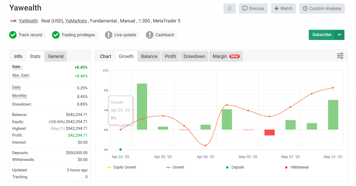Open chart settings sliders icon
This screenshot has width=356, height=186.
pos(340,56)
